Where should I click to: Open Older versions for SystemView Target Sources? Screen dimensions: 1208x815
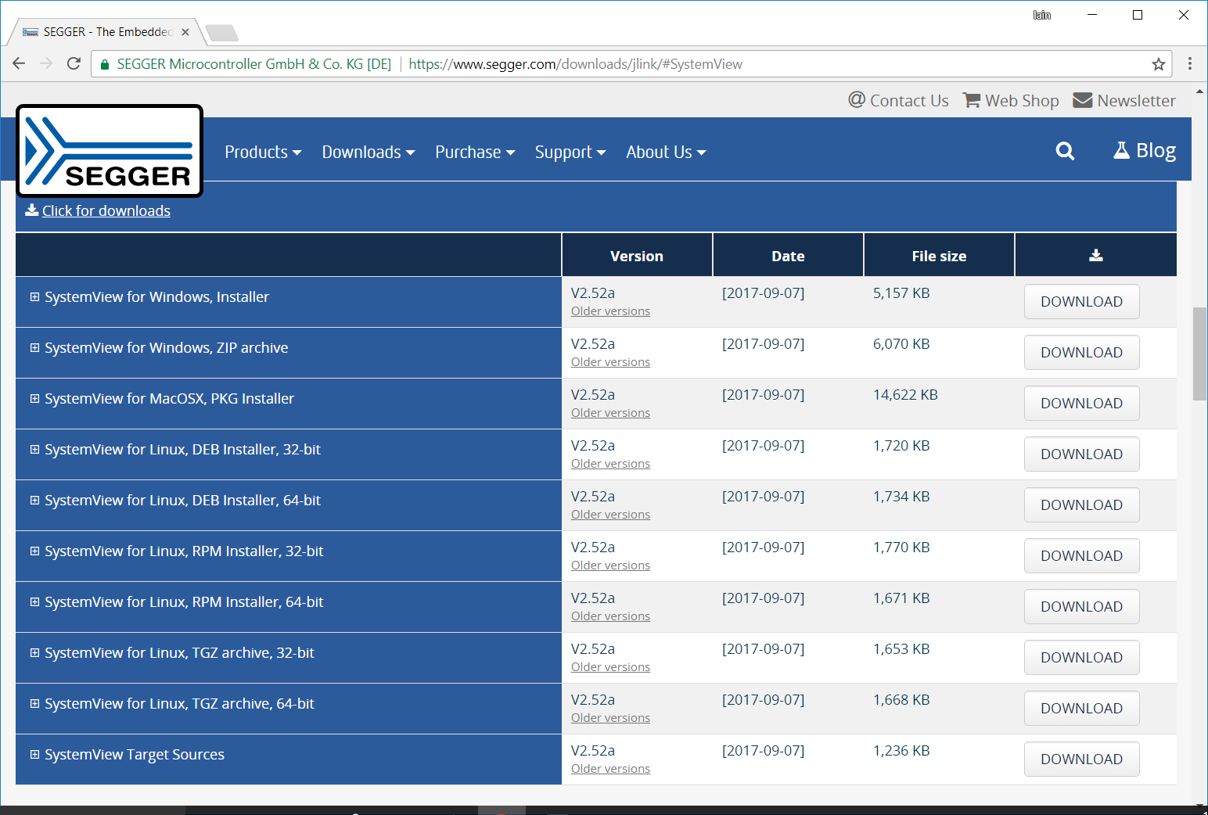pos(610,769)
